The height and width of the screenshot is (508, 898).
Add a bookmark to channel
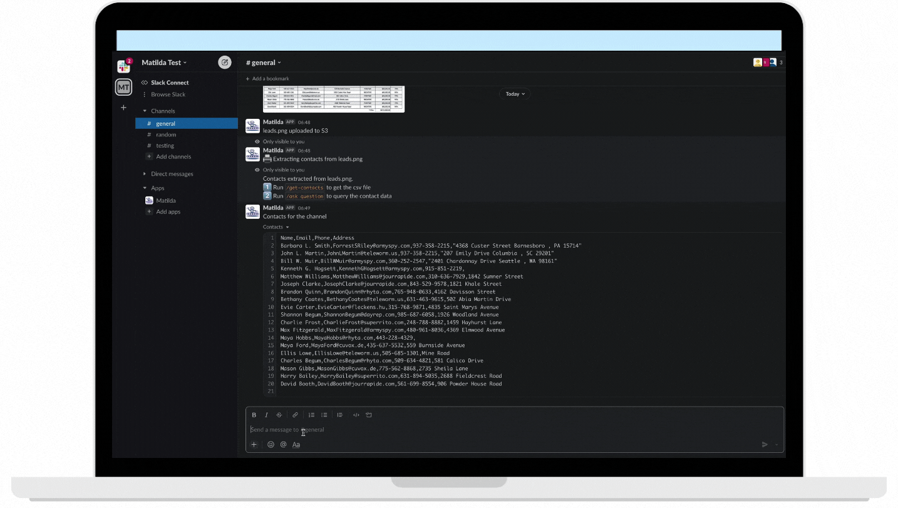point(267,79)
